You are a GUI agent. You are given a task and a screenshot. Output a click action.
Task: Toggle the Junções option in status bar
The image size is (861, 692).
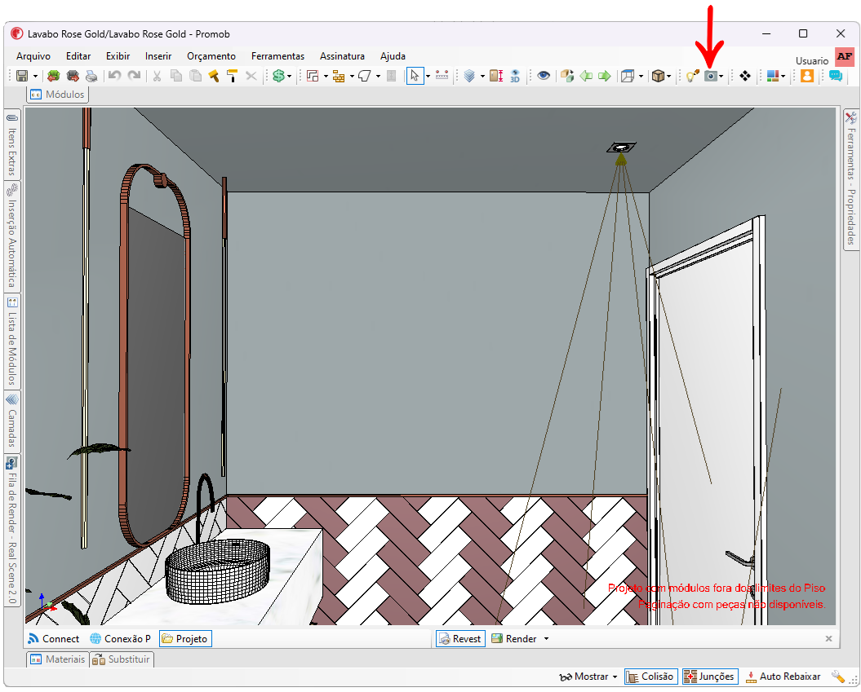click(709, 676)
